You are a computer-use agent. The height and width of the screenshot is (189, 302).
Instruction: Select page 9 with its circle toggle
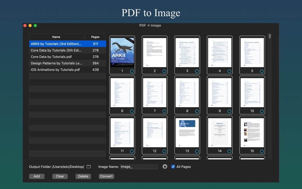pos(230,111)
